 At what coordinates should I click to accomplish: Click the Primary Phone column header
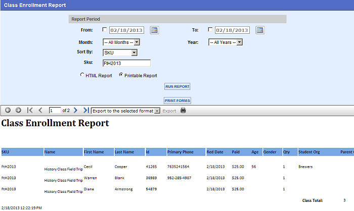point(186,152)
